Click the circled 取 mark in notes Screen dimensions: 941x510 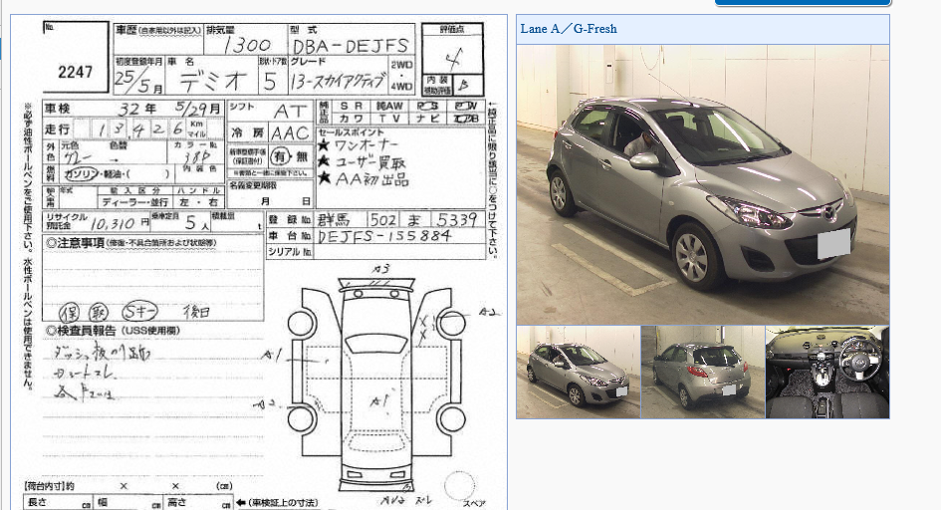99,312
